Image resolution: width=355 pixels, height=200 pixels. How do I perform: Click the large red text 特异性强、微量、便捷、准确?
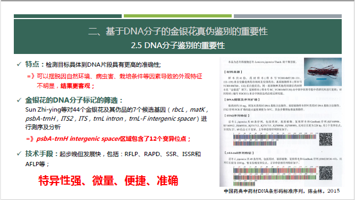[108, 180]
